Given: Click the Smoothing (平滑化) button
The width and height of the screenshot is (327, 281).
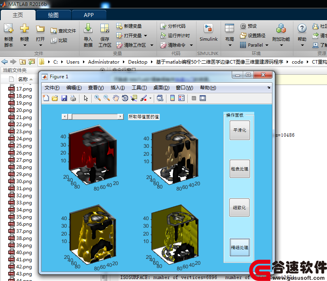Looking at the screenshot, I should click(240, 130).
